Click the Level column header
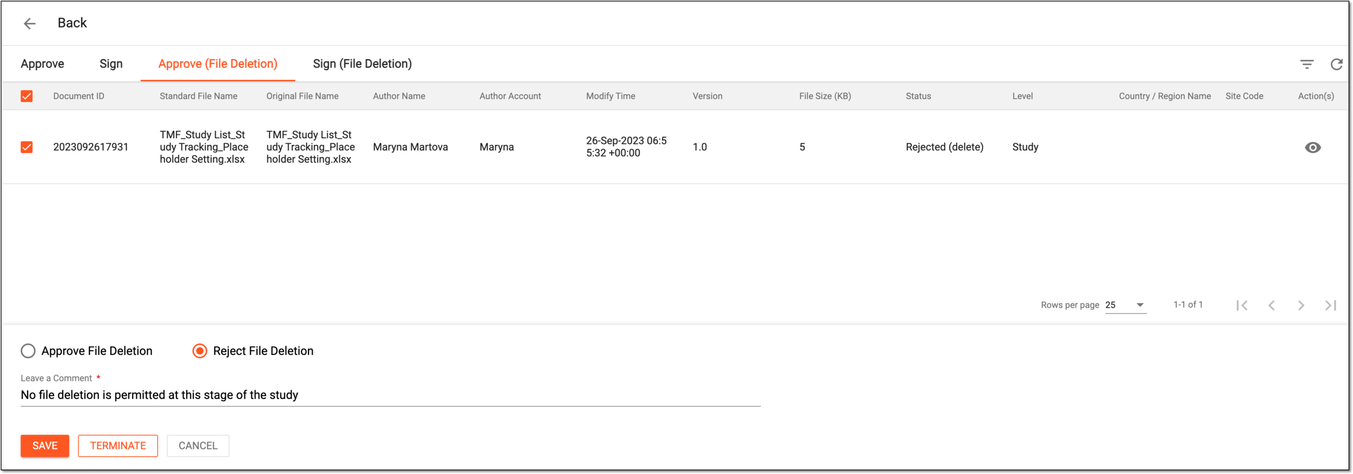 click(1022, 96)
